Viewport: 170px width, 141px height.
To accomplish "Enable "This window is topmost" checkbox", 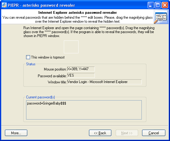I will [x=28, y=57].
